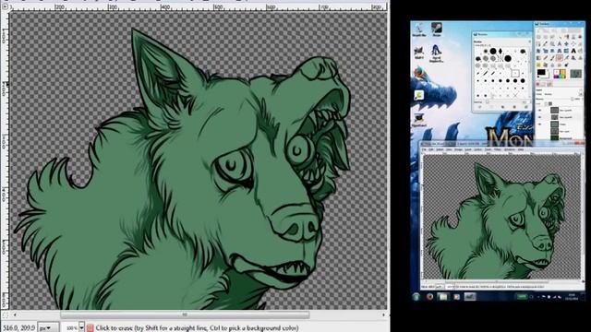The height and width of the screenshot is (332, 591).
Task: Open the layer Mode dropdown
Action: (562, 94)
